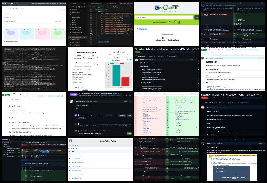
Task: Open the VS Code editor thumbnail
Action: point(100,24)
